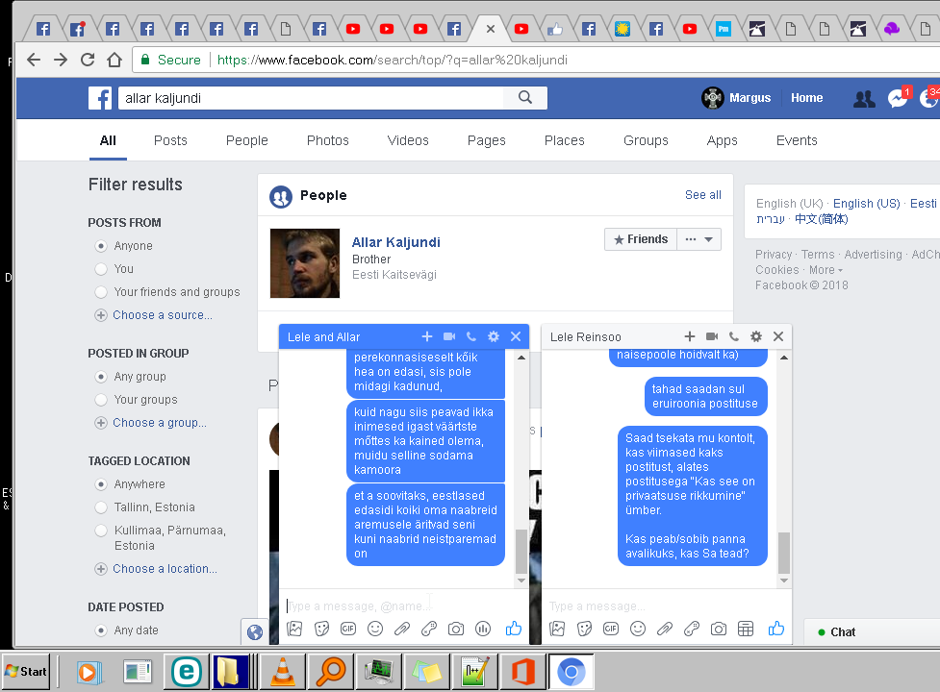Select You under Posts From
The width and height of the screenshot is (940, 692).
point(101,269)
